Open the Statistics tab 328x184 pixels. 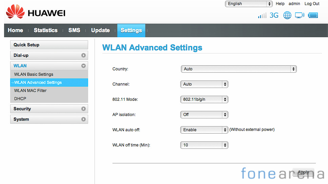tap(46, 30)
